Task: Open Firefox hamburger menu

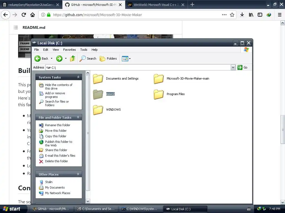Action: [x=280, y=15]
